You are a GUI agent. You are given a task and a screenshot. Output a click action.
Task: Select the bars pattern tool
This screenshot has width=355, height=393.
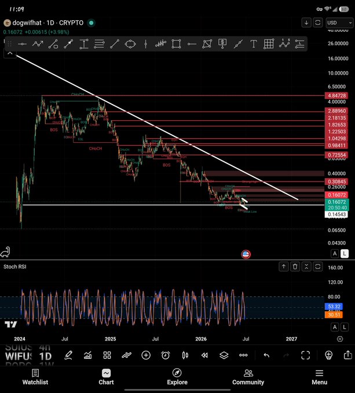(x=160, y=44)
